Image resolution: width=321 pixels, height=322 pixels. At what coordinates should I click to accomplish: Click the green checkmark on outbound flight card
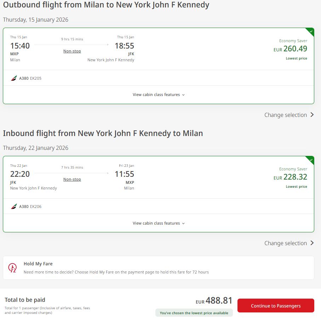tap(311, 31)
